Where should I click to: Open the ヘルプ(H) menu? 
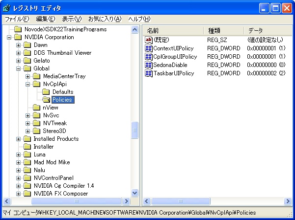(x=139, y=19)
